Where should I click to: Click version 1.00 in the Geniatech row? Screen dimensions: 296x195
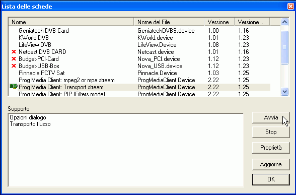coord(213,31)
